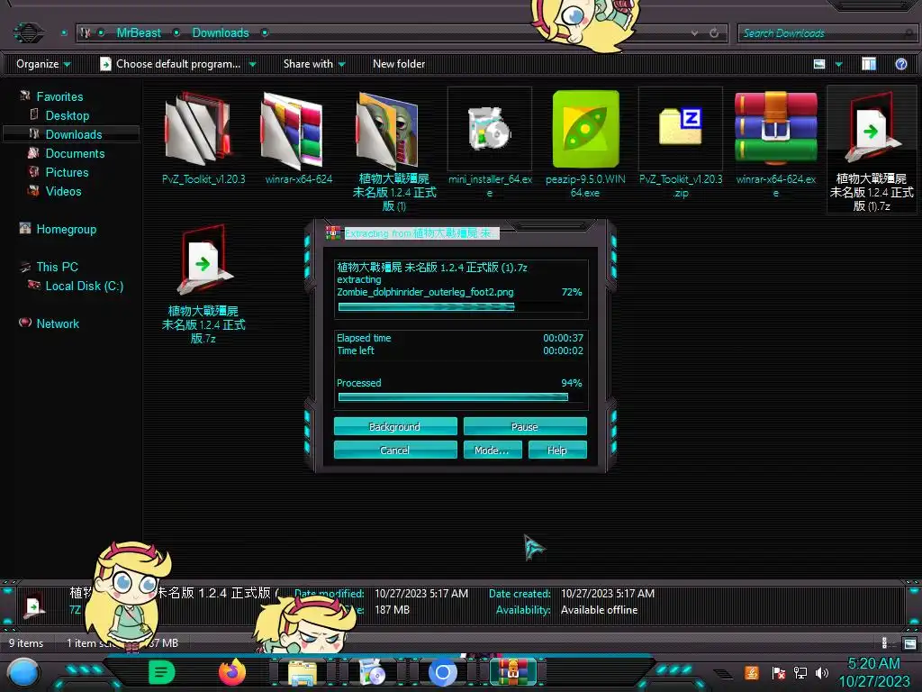Open the green chat app taskbar icon
Image resolution: width=922 pixels, height=692 pixels.
coord(161,672)
